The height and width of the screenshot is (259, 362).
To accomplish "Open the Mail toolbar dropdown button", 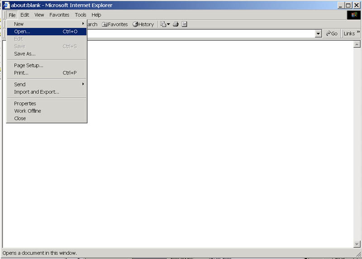I will coord(165,24).
